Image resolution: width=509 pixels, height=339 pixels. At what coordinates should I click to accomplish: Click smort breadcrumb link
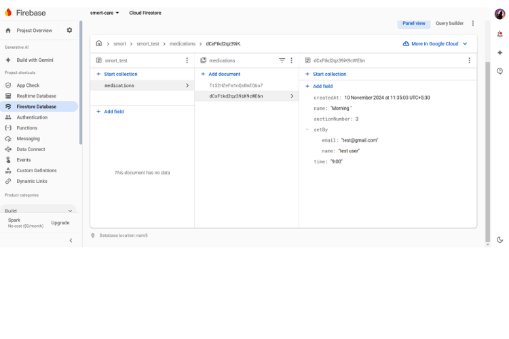119,44
